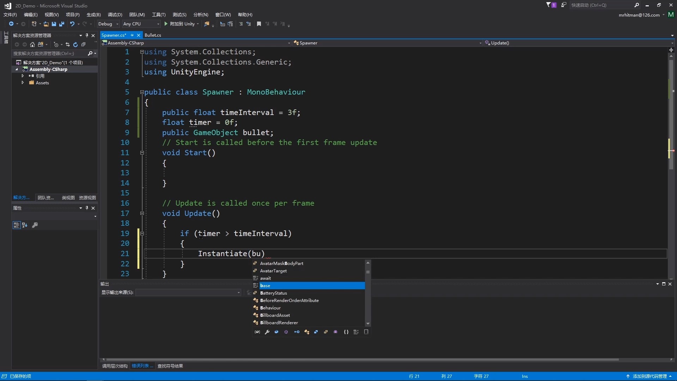The height and width of the screenshot is (381, 677).
Task: Click Home icon in Solution Explorer
Action: pos(32,44)
